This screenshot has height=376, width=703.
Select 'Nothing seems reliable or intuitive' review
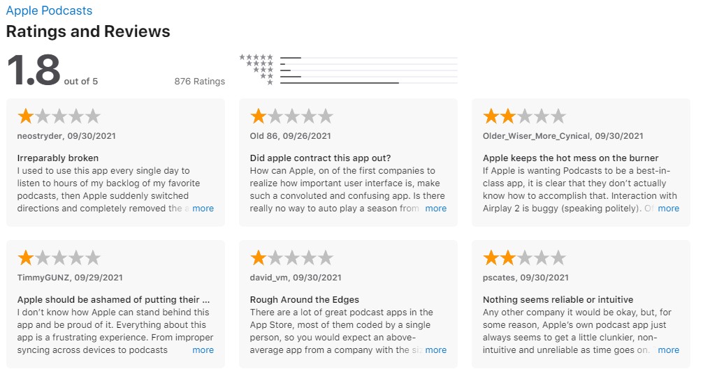(x=558, y=300)
